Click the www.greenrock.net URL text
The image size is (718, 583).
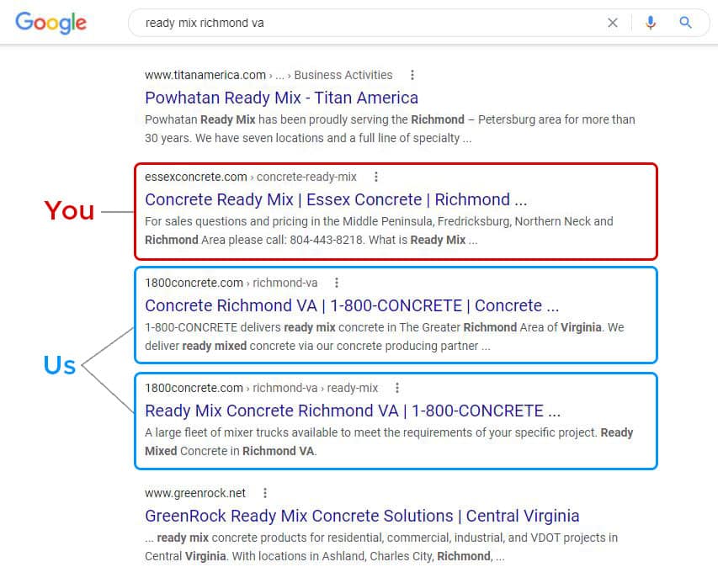pyautogui.click(x=195, y=493)
